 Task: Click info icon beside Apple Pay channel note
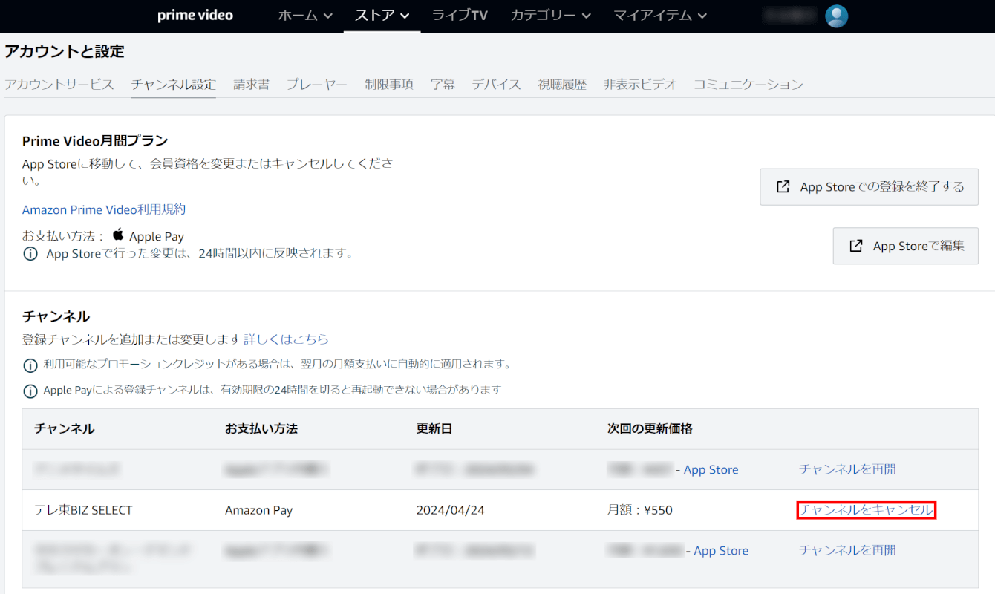point(30,391)
